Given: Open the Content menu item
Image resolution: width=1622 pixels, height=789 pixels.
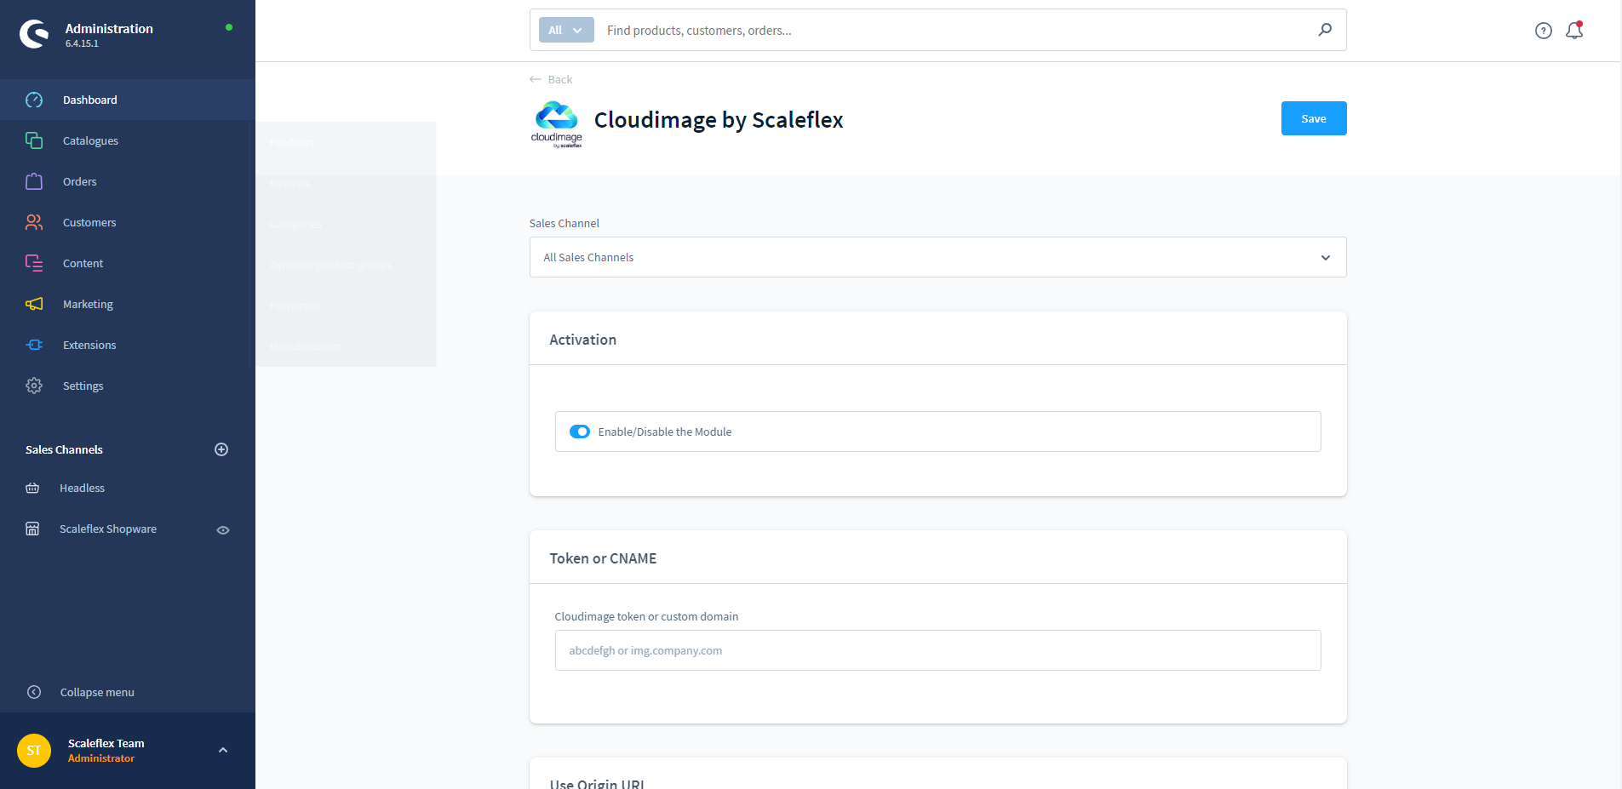Looking at the screenshot, I should coord(128,263).
